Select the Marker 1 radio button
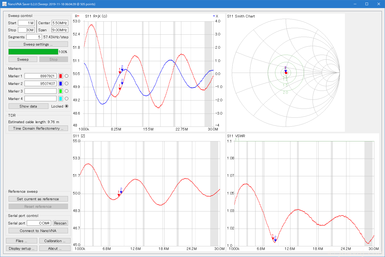385x257 pixels. coord(66,76)
